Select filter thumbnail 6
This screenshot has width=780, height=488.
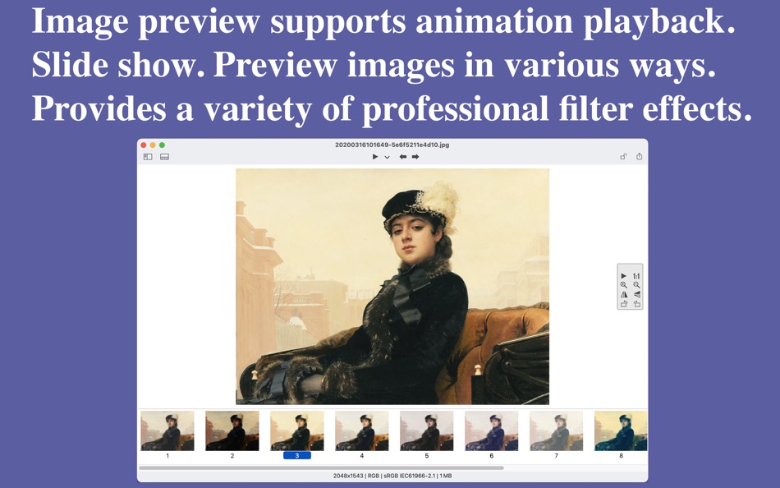coord(492,430)
